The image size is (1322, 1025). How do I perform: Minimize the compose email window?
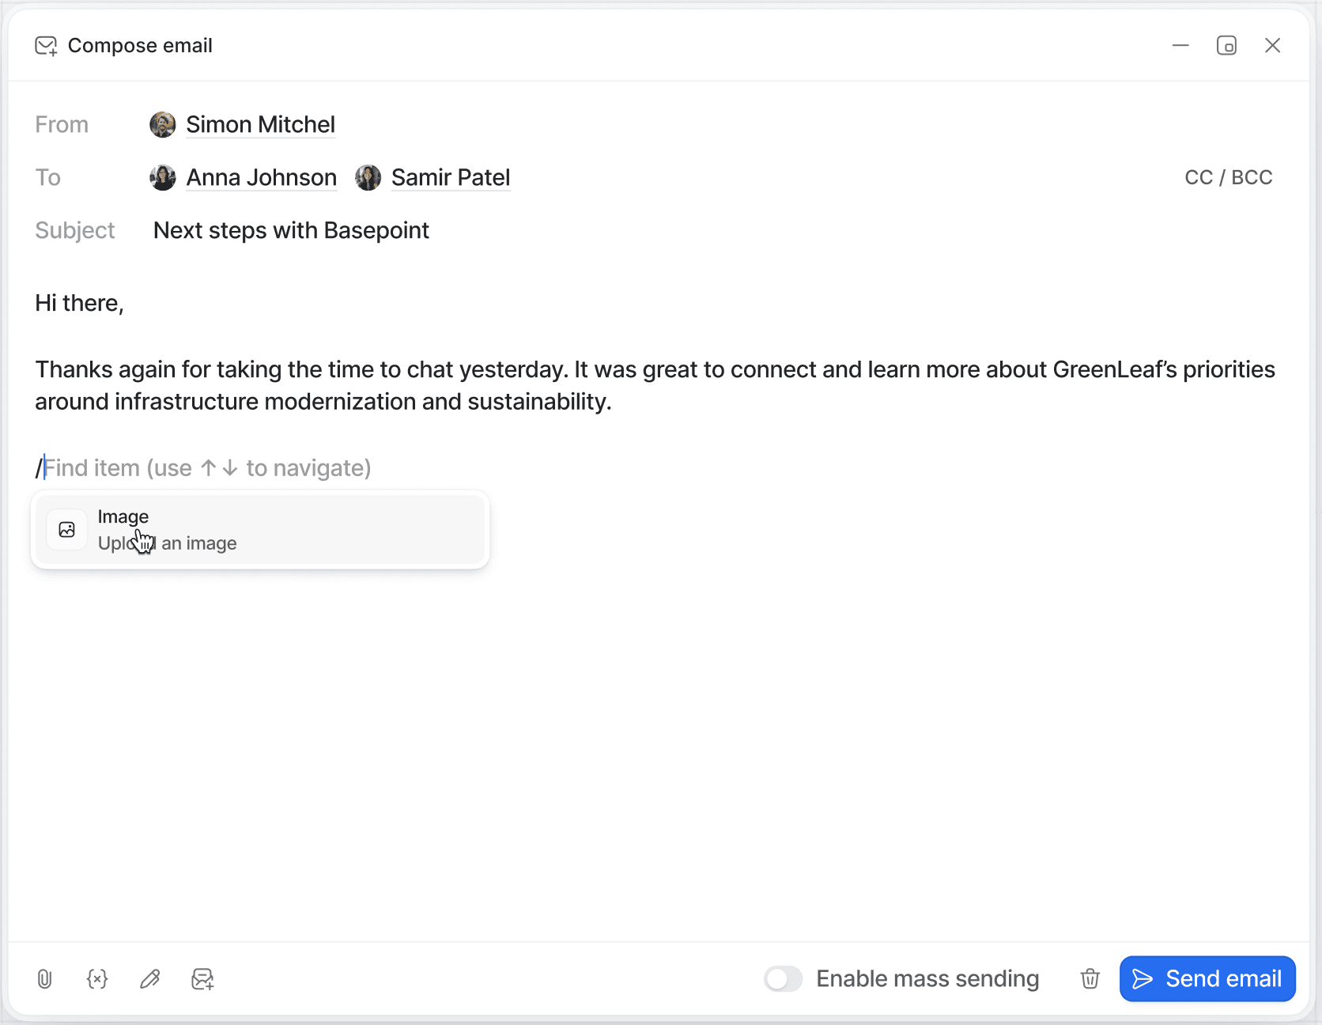click(1180, 45)
